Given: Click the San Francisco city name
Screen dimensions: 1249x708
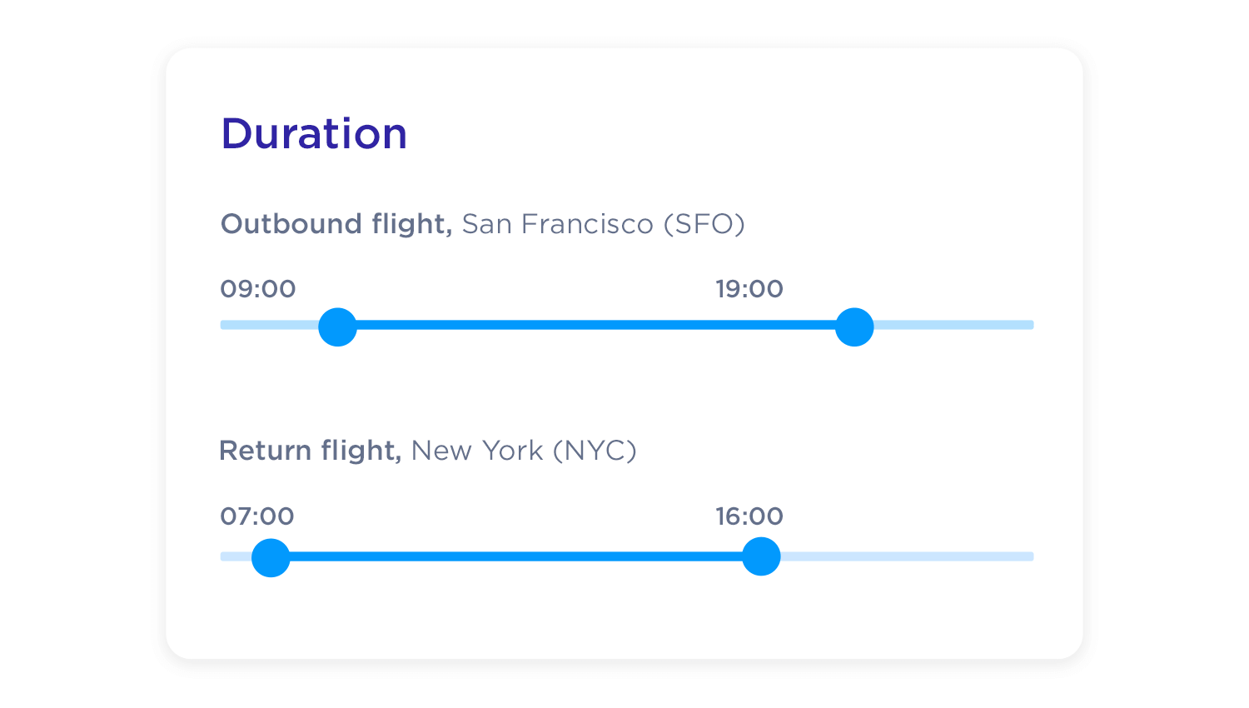Looking at the screenshot, I should [557, 224].
